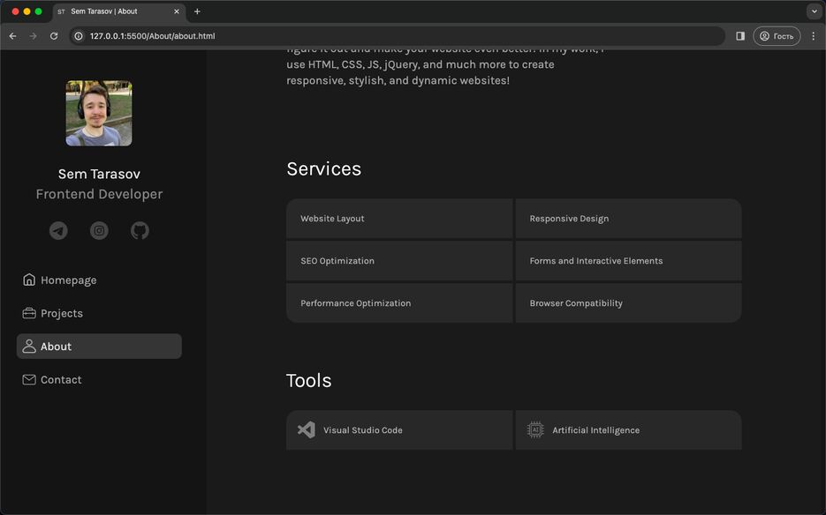Click the Artificial Intelligence chip icon
826x515 pixels.
click(535, 429)
